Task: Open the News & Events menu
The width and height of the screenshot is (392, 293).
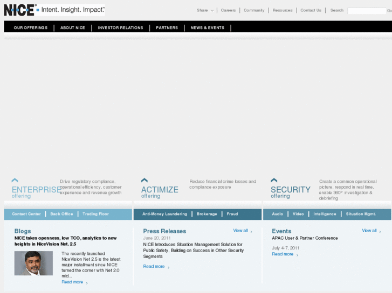Action: tap(207, 27)
